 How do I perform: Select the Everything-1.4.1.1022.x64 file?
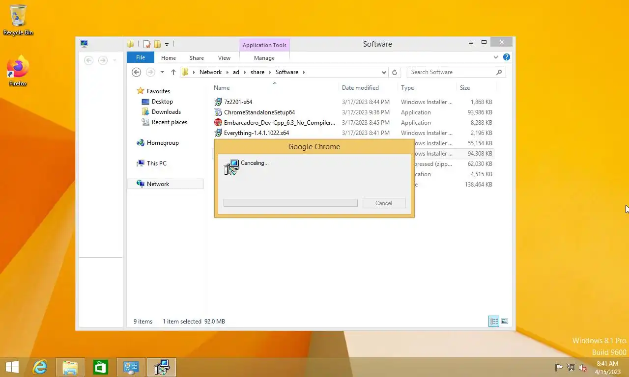(x=257, y=133)
